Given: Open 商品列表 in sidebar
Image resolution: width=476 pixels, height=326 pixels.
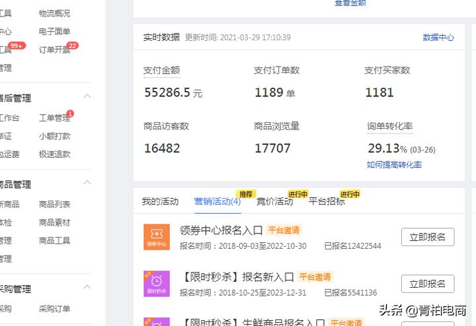Looking at the screenshot, I should pos(55,204).
